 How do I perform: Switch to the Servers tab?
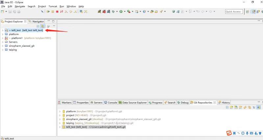click(x=96, y=103)
